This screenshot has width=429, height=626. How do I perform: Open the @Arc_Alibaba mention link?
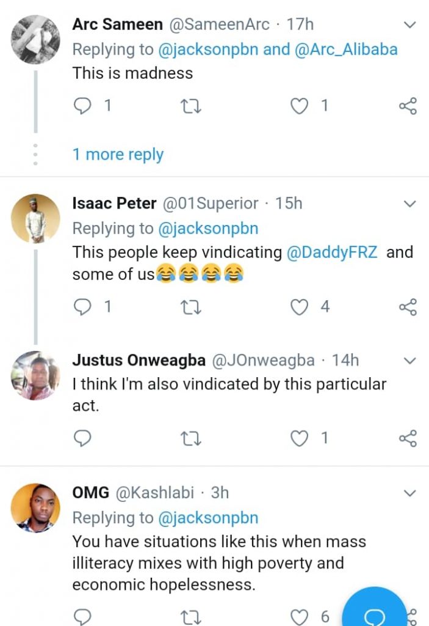(346, 49)
